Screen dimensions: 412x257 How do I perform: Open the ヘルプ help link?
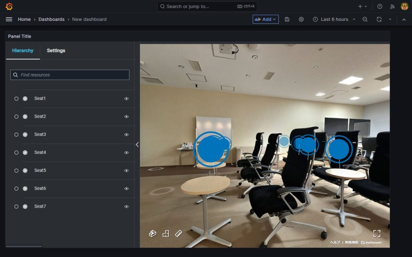[x=335, y=242]
